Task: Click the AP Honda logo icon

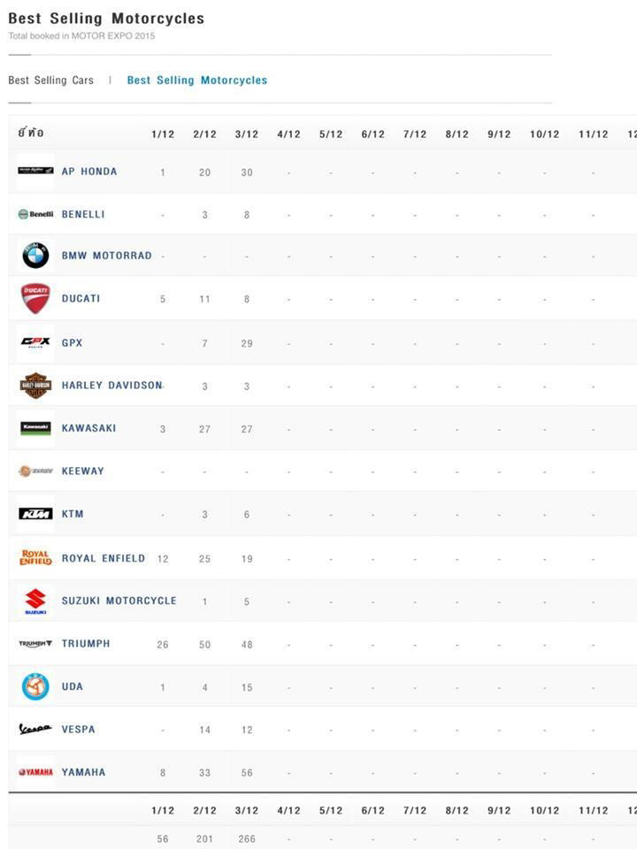Action: tap(35, 171)
